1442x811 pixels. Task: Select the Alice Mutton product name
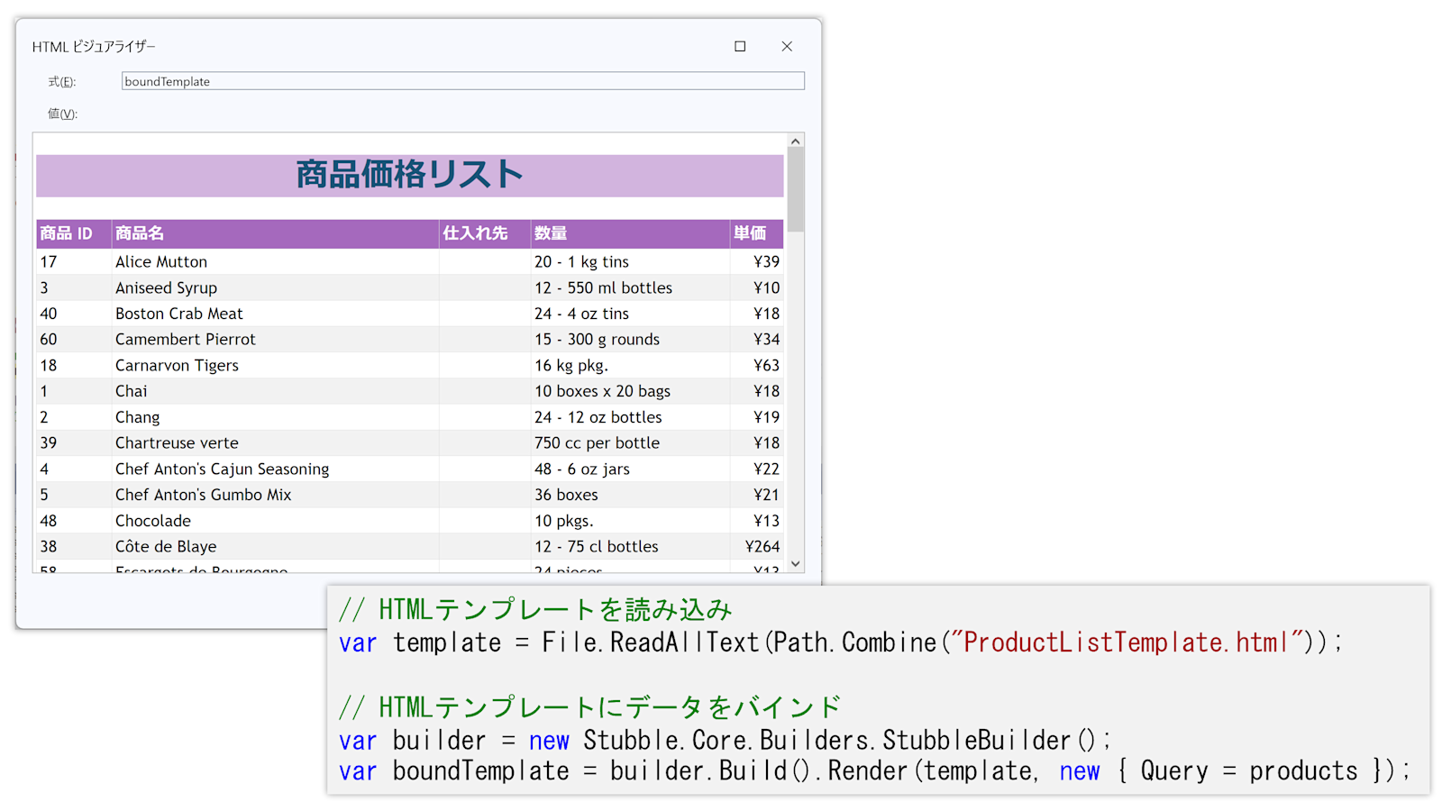click(161, 261)
